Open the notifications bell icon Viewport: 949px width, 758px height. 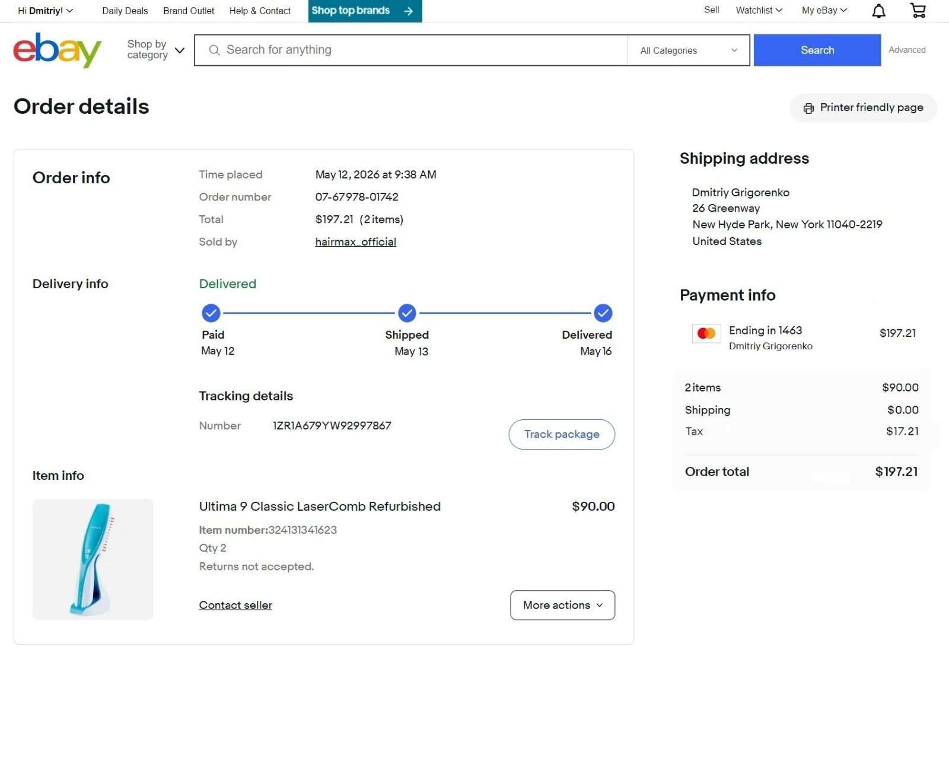(878, 11)
